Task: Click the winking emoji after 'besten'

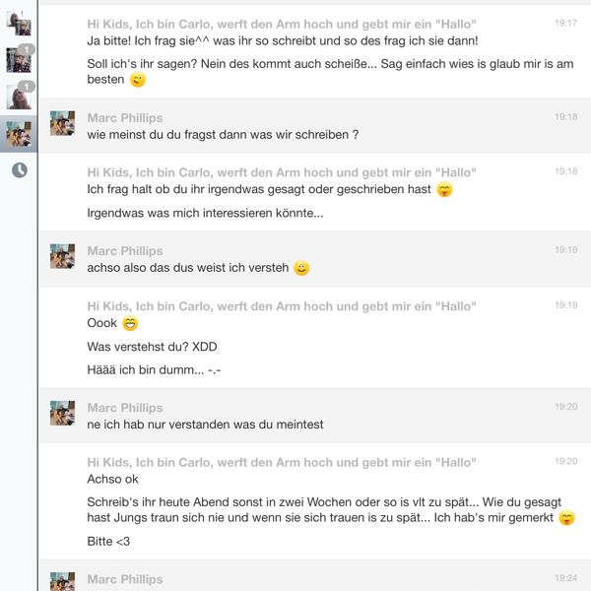Action: coord(138,80)
